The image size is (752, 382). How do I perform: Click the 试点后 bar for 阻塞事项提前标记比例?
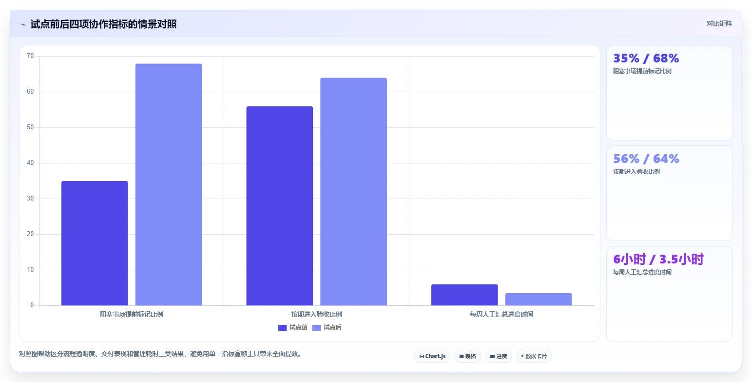[169, 184]
